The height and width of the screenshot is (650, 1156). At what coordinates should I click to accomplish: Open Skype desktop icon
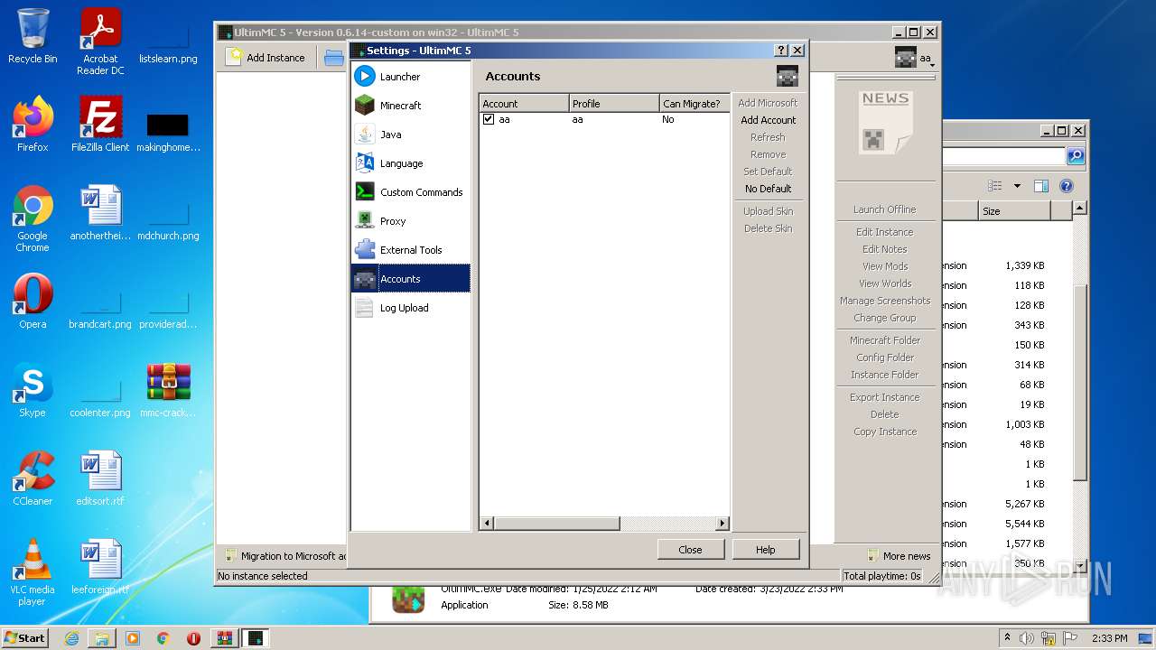point(33,390)
